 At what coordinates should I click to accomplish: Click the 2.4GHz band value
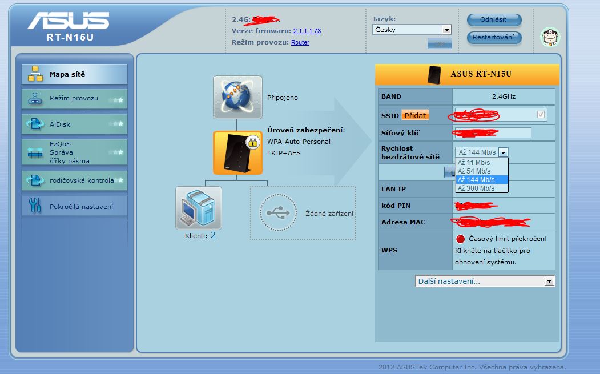click(504, 96)
